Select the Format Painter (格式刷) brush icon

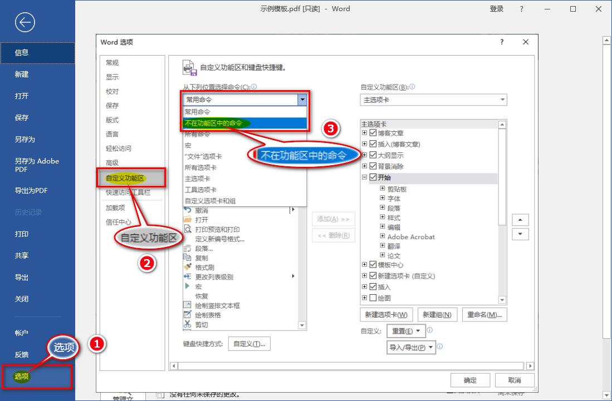coord(187,268)
